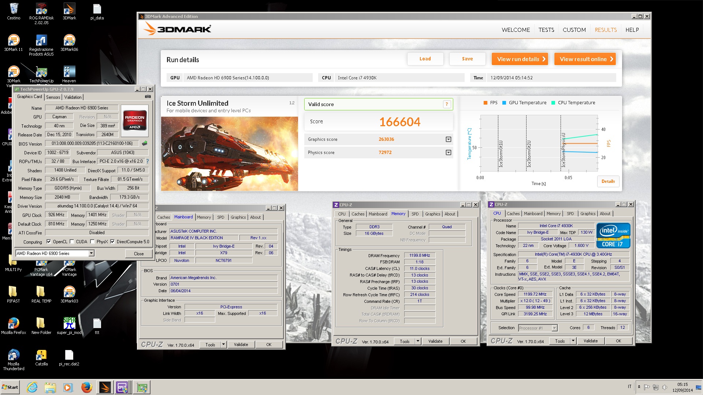Open RESULTS tab in 3DMark
703x395 pixels.
[x=606, y=30]
